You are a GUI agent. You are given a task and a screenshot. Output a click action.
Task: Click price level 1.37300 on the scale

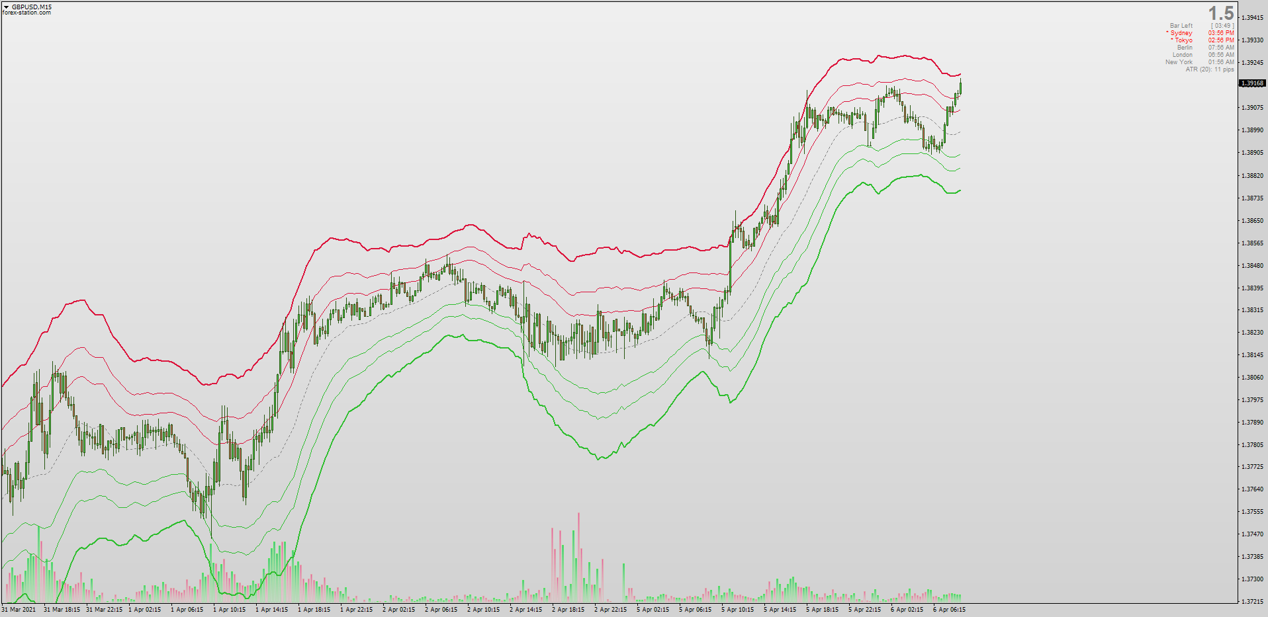tap(1253, 579)
